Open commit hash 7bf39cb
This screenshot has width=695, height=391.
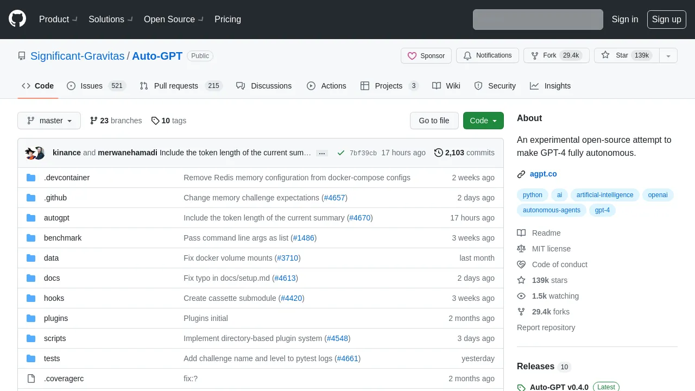point(363,153)
